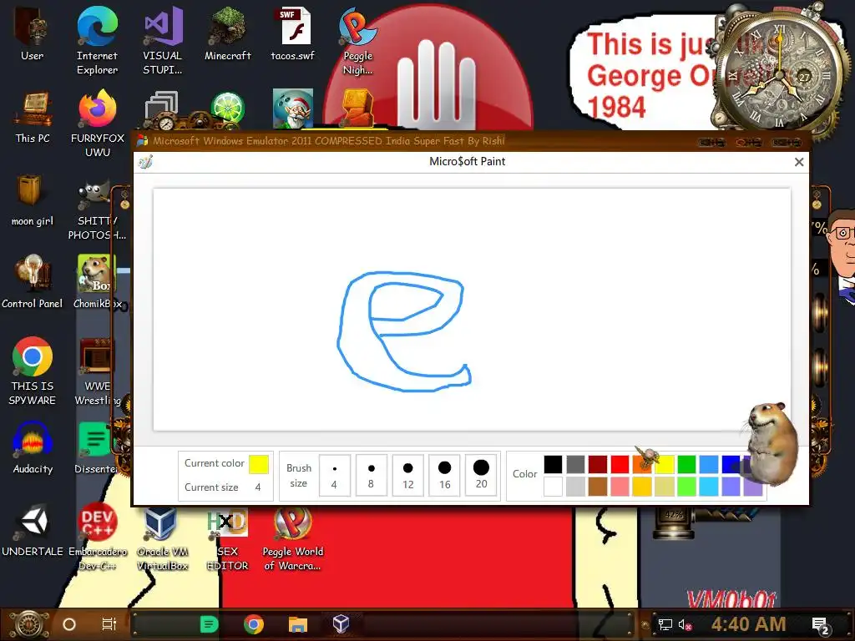Screen dimensions: 855x641
Task: Select brush size 20 in Paint
Action: tap(481, 475)
